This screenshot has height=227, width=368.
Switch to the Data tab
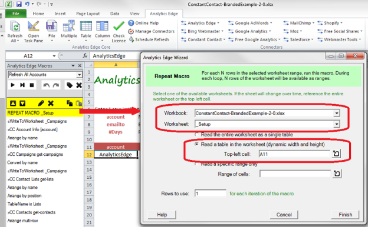coord(115,14)
